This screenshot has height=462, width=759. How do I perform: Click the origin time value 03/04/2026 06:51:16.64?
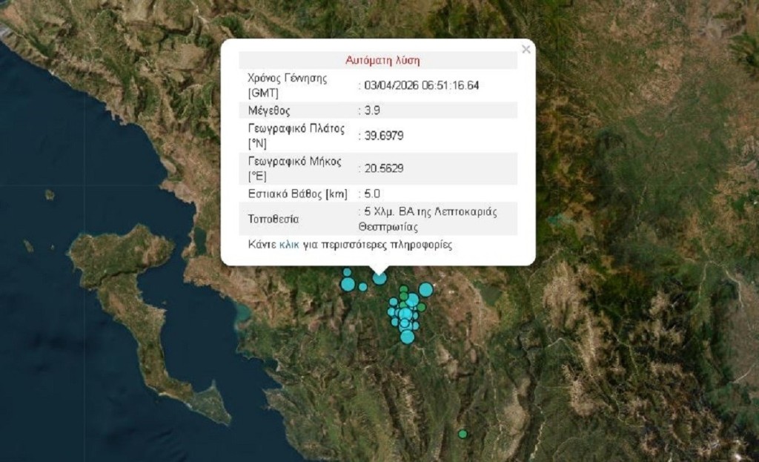click(x=421, y=85)
